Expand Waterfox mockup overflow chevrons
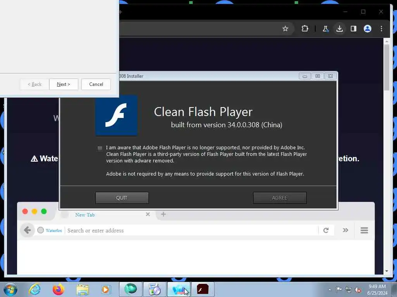397x297 pixels. [345, 230]
